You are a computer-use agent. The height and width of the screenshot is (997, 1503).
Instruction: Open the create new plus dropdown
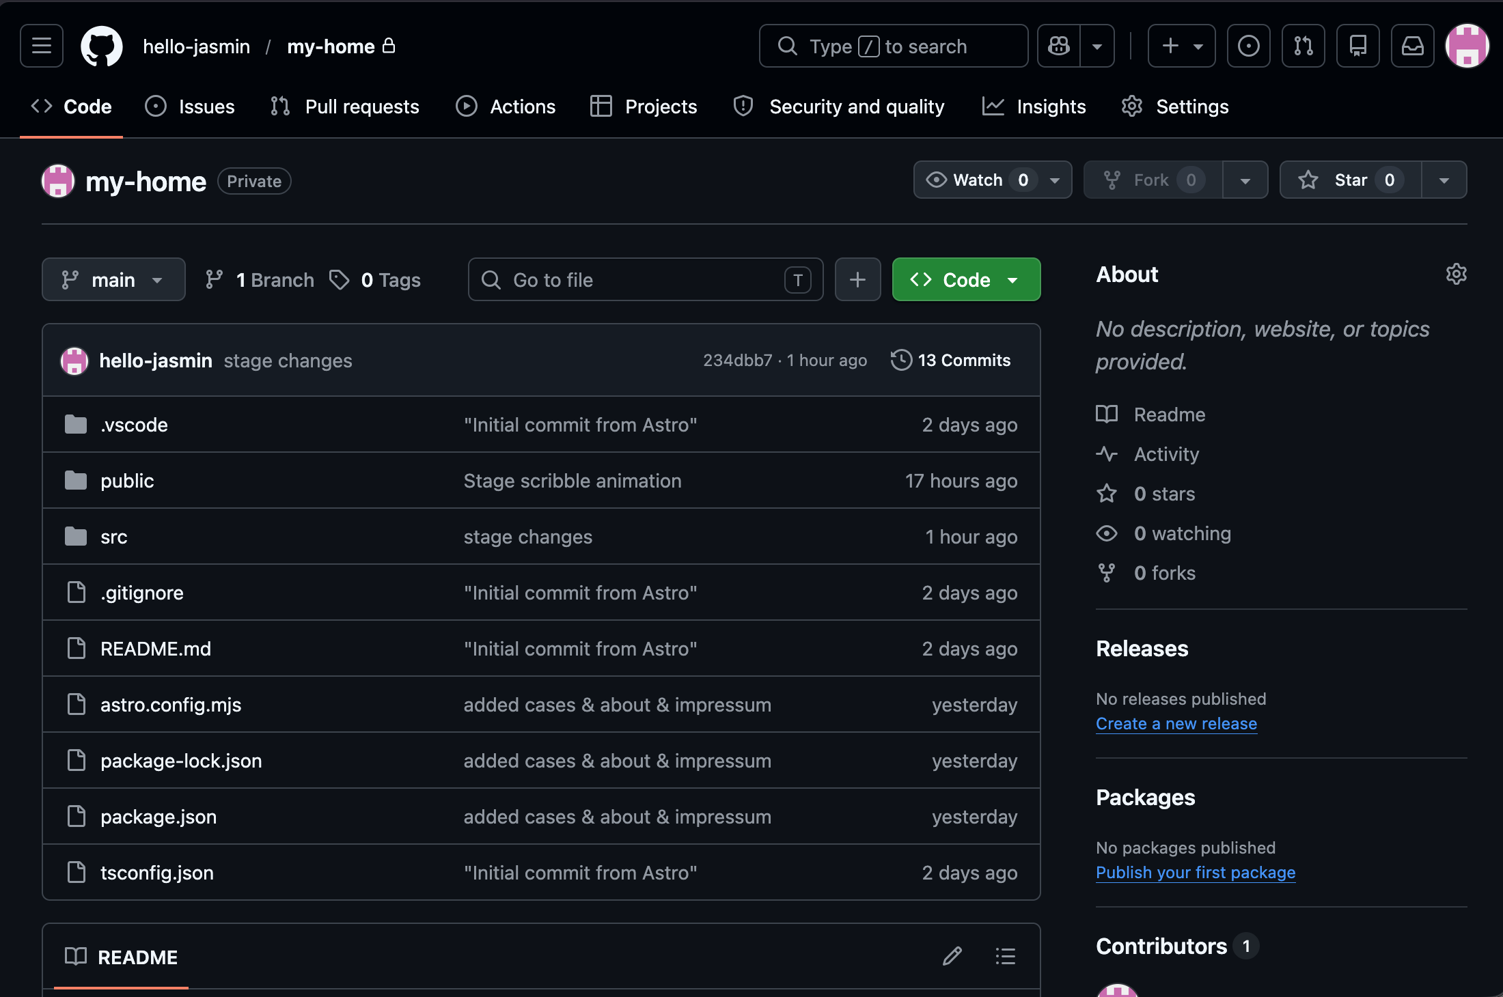tap(1182, 46)
